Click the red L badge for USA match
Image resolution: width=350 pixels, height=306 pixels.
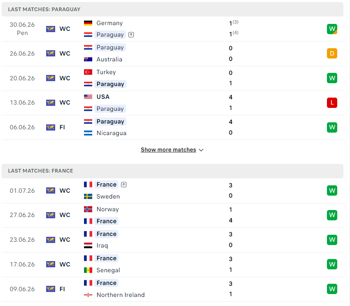[x=332, y=103]
